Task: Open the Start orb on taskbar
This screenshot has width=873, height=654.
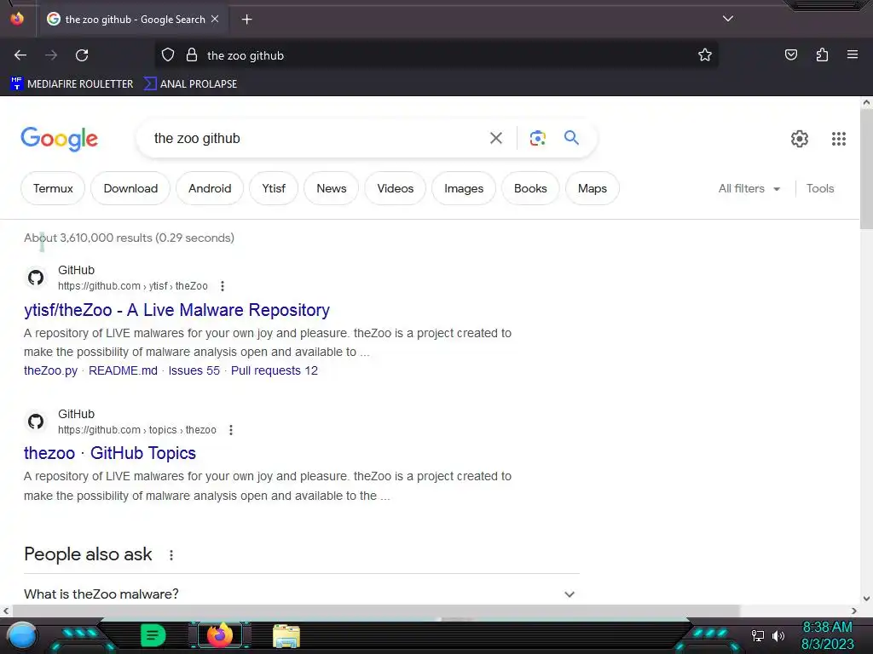Action: click(x=21, y=636)
